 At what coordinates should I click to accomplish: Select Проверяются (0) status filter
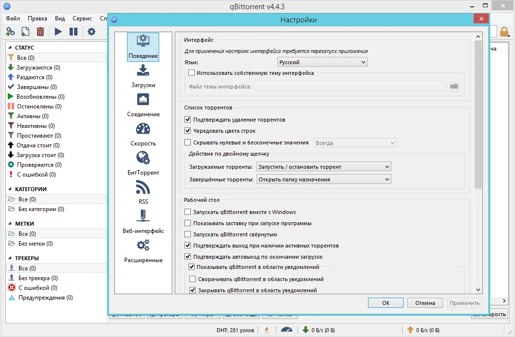39,165
